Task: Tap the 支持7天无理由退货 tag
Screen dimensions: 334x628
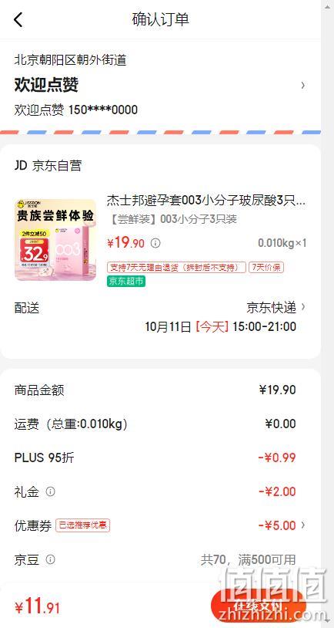Action: pyautogui.click(x=176, y=268)
